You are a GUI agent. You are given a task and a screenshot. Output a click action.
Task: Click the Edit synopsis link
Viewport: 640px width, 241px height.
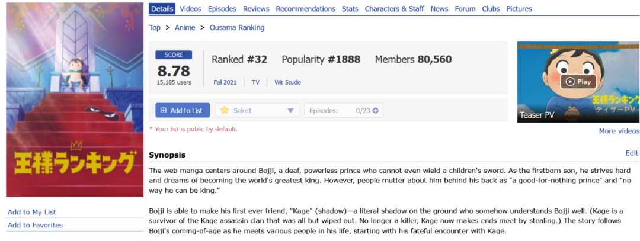click(632, 153)
